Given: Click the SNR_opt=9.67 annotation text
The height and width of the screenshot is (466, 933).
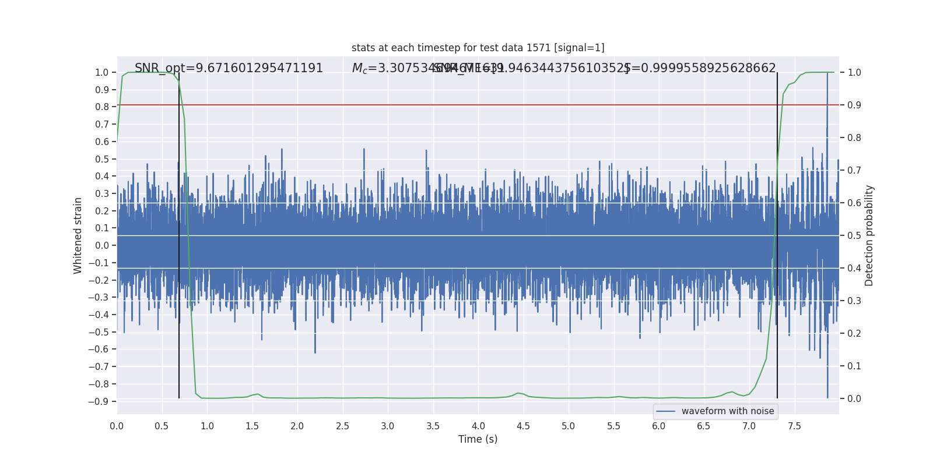Looking at the screenshot, I should click(x=229, y=68).
